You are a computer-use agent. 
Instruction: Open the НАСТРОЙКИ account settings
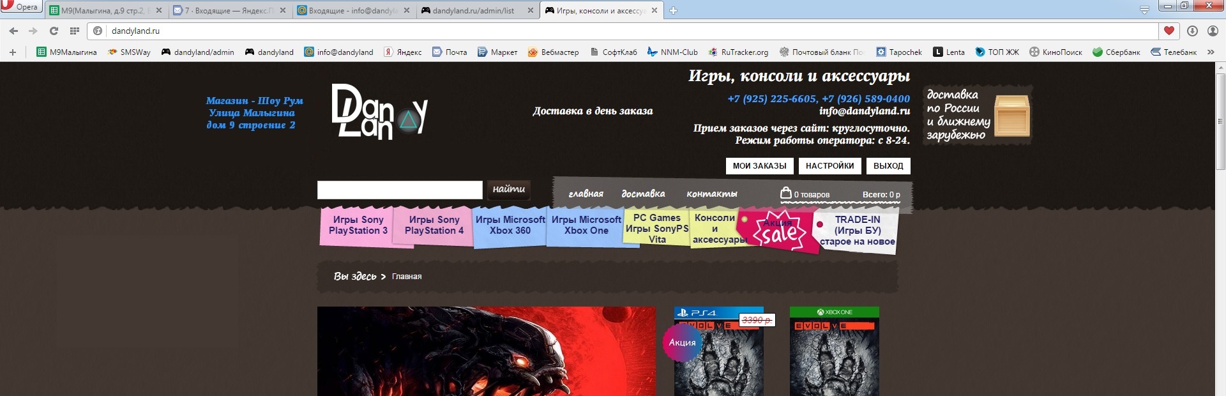pos(830,166)
